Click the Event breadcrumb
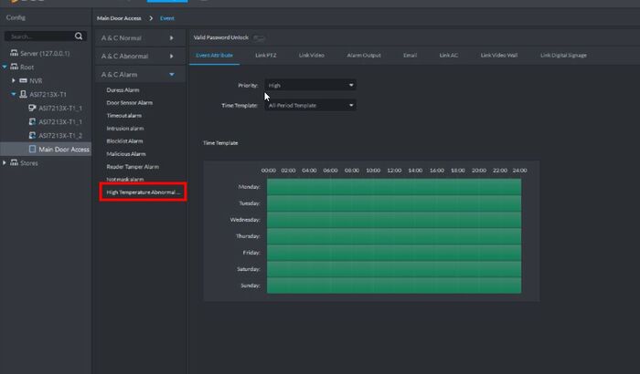 [167, 18]
